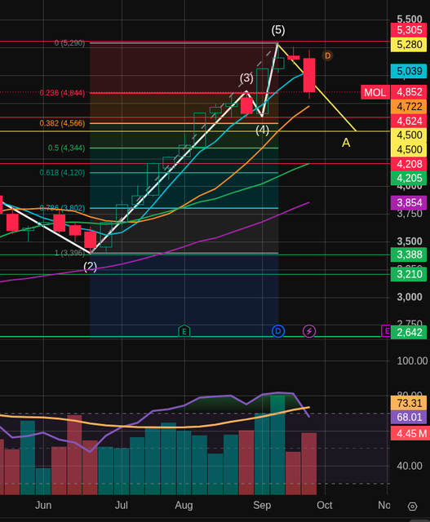Select the Elliott wave (4) label
Image resolution: width=430 pixels, height=522 pixels.
click(x=262, y=130)
